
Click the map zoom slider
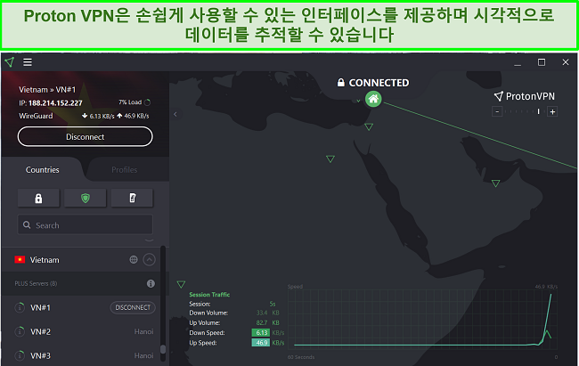(525, 111)
